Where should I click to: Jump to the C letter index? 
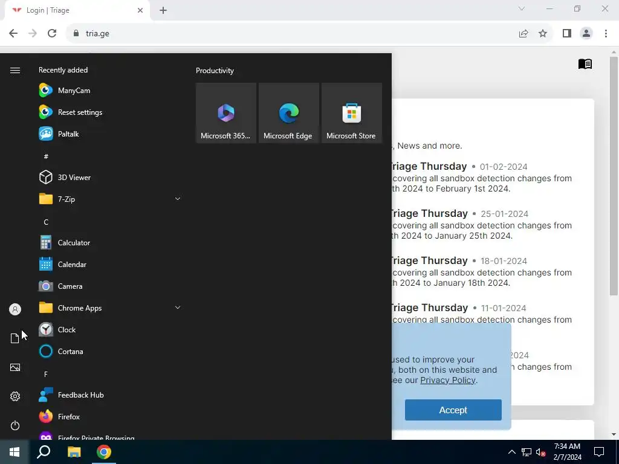46,222
